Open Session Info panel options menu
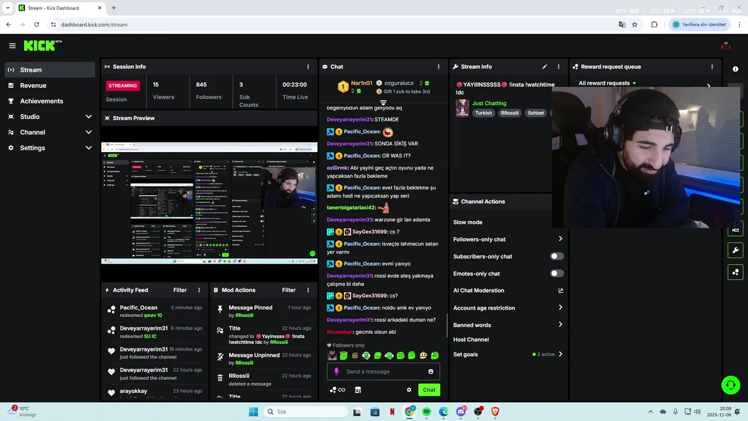The width and height of the screenshot is (748, 421). click(308, 67)
